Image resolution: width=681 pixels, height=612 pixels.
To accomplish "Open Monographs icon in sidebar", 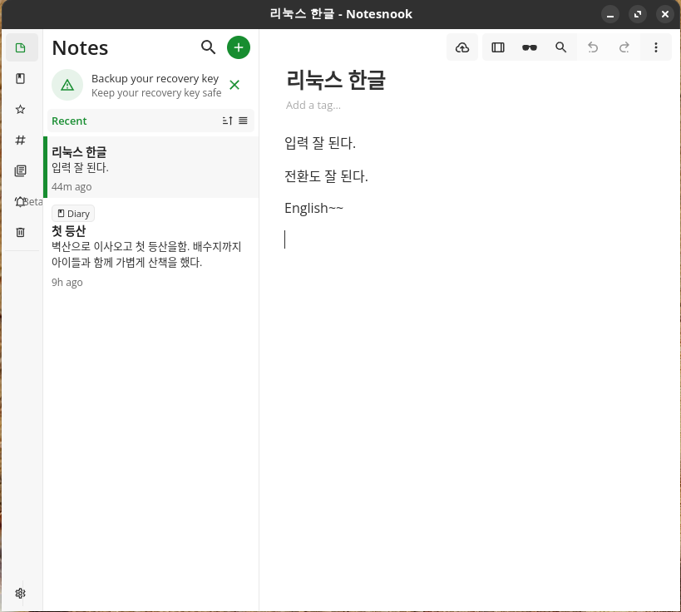I will point(21,170).
